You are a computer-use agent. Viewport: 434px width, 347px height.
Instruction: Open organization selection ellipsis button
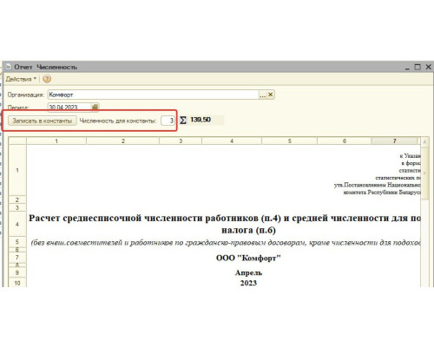click(262, 95)
